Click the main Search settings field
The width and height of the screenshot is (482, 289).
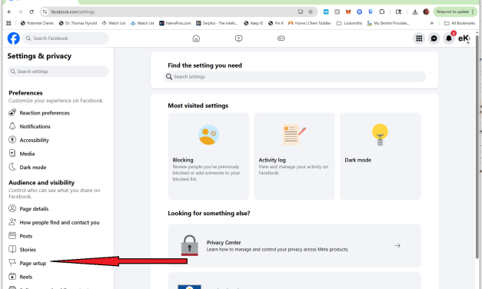click(294, 77)
